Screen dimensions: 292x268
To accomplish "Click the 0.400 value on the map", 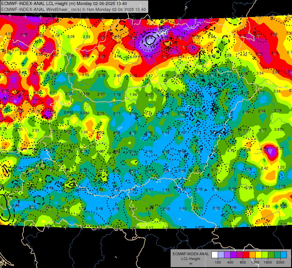I will [x=85, y=113].
